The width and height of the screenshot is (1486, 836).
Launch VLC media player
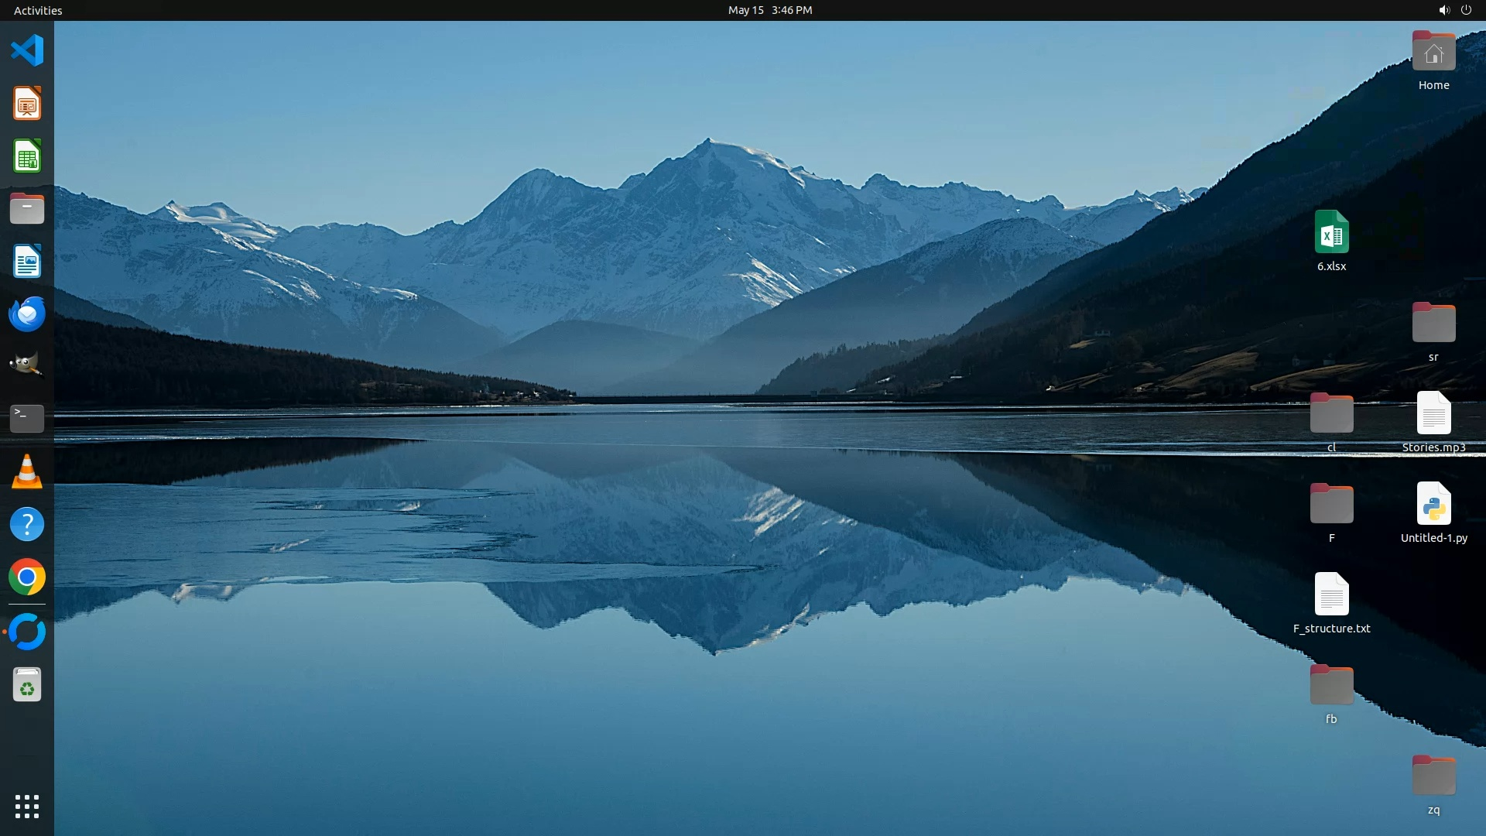[27, 471]
